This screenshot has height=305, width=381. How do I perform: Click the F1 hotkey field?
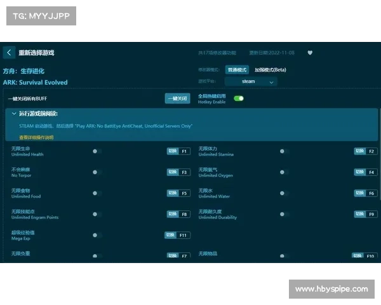(x=184, y=151)
